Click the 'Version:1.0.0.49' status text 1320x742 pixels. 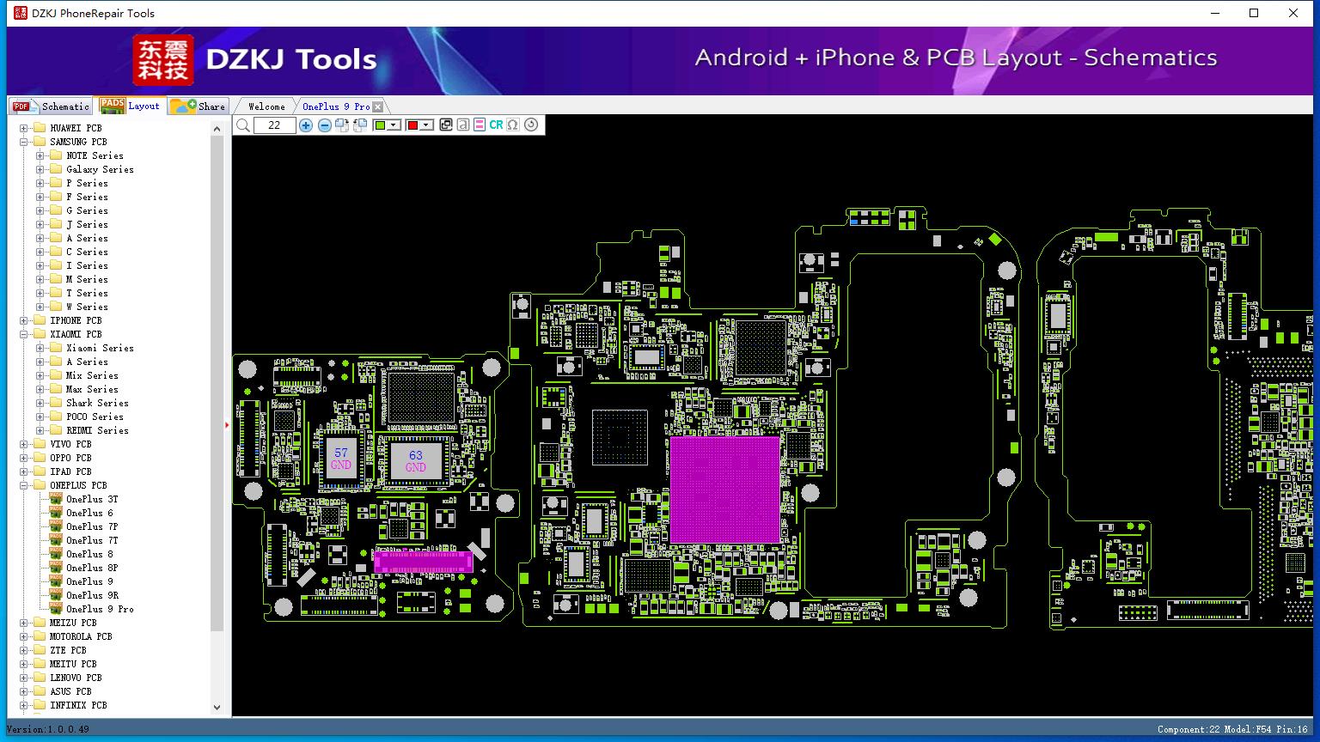(x=48, y=729)
